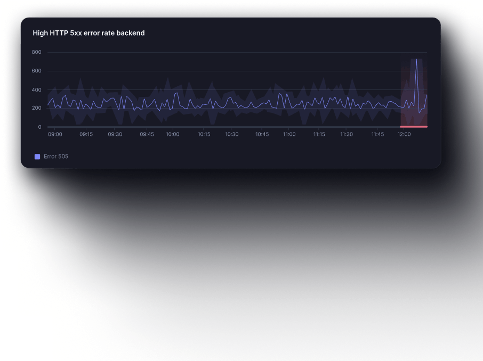The image size is (483, 361).
Task: Click the spike peak near 12:00
Action: tap(416, 60)
